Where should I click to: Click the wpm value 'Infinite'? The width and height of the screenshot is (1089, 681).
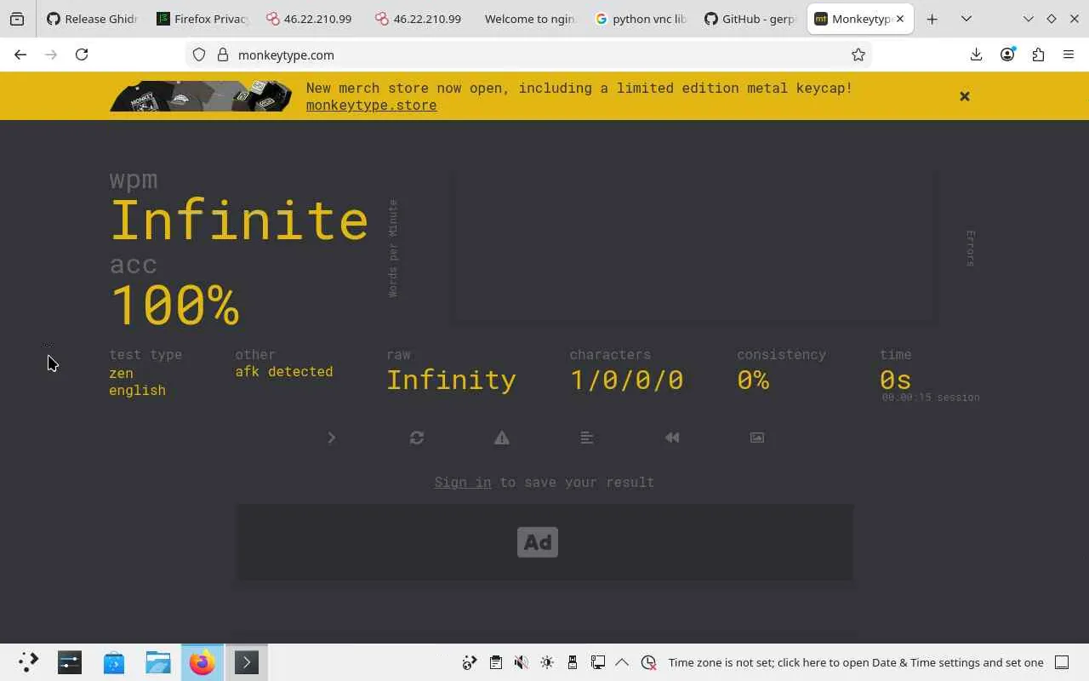pyautogui.click(x=239, y=220)
